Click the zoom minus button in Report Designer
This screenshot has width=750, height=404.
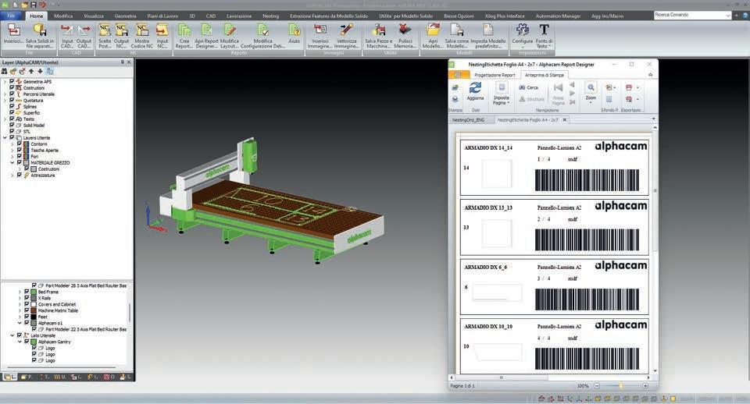(x=597, y=385)
